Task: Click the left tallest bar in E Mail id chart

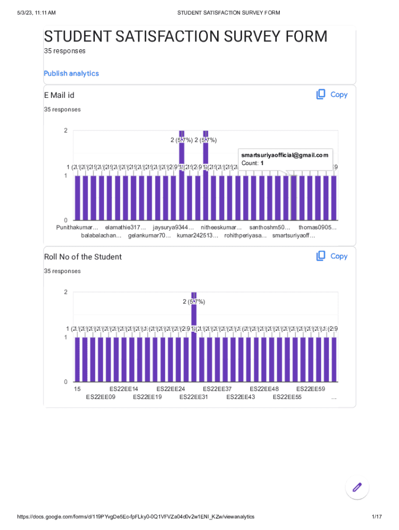Action: (x=182, y=176)
